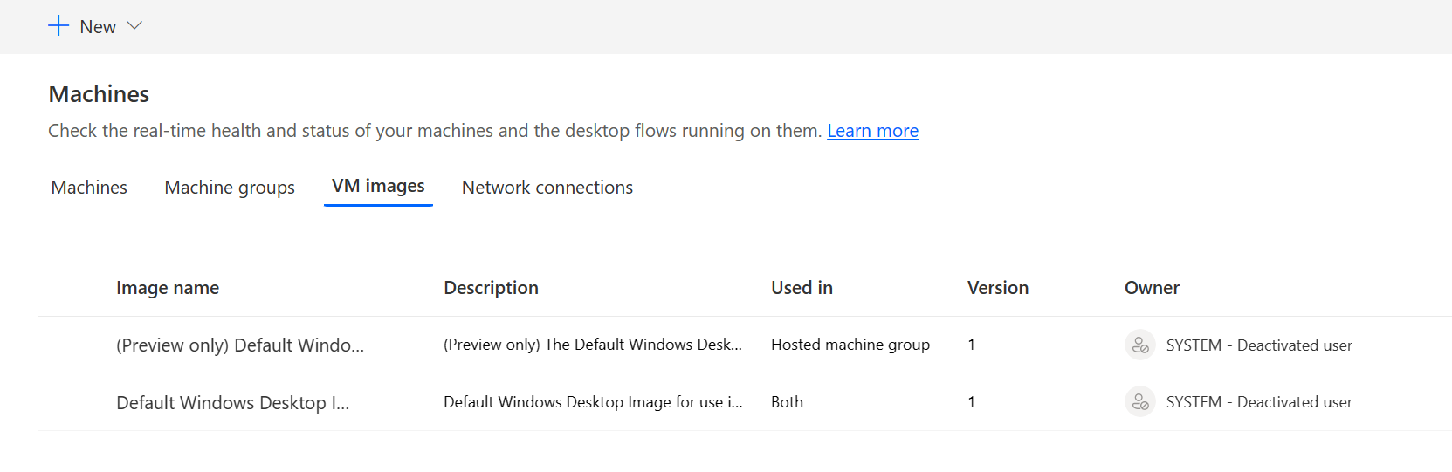
Task: Click the plus icon beside New
Action: point(58,26)
